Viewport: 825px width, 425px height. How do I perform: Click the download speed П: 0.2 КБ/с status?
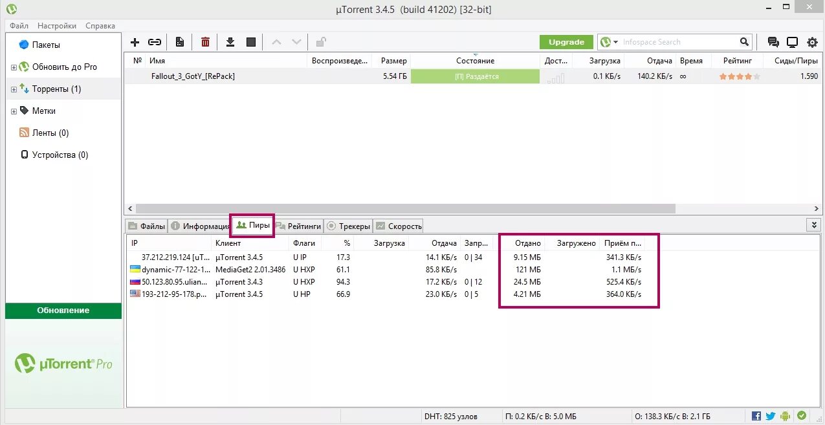pyautogui.click(x=541, y=416)
